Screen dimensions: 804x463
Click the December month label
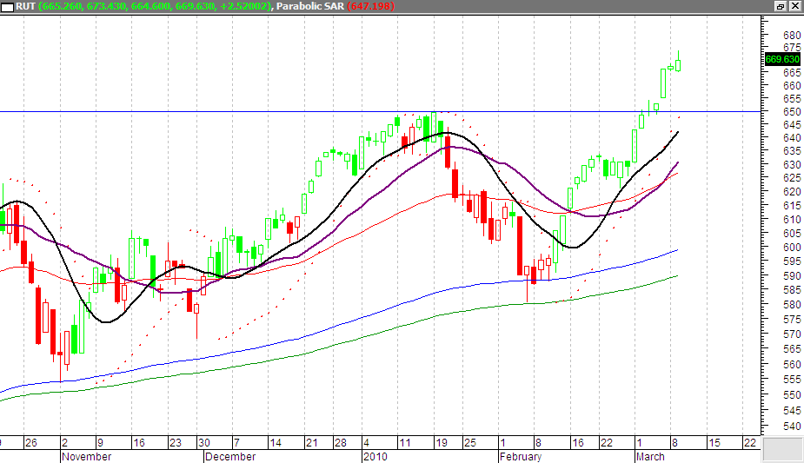[230, 456]
